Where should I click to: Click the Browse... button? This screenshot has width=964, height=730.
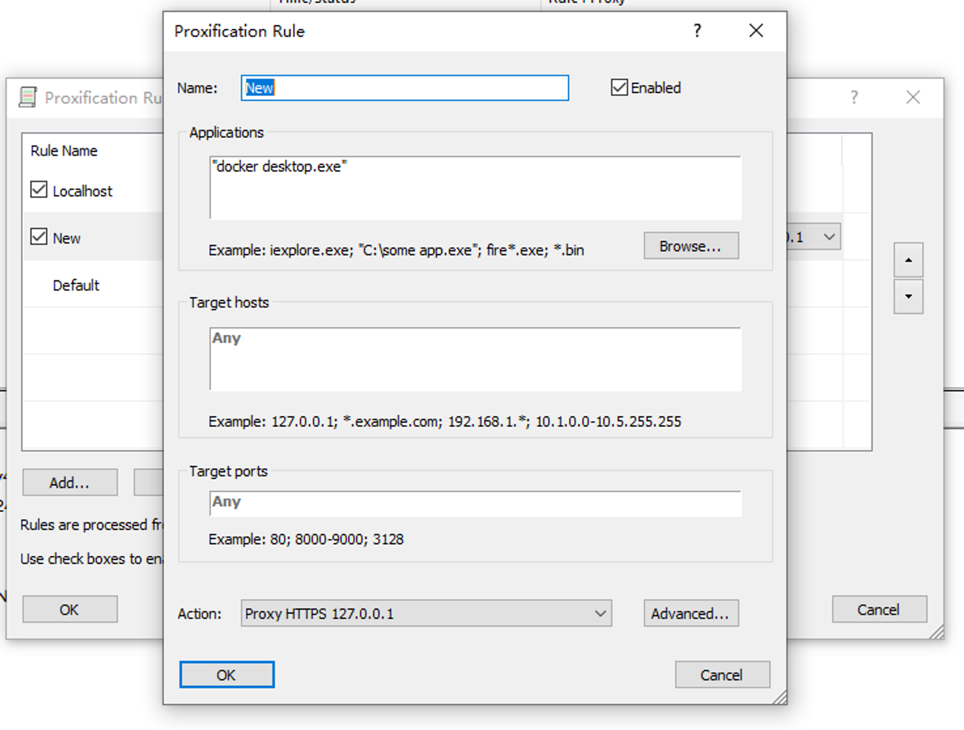click(690, 246)
